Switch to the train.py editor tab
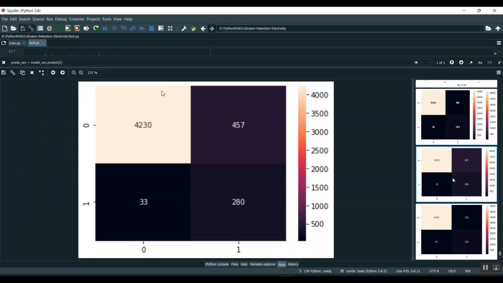Image resolution: width=503 pixels, height=283 pixels. (14, 43)
